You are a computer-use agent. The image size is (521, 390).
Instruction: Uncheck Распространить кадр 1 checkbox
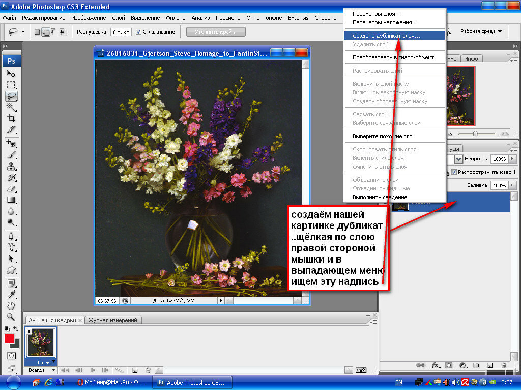click(454, 172)
